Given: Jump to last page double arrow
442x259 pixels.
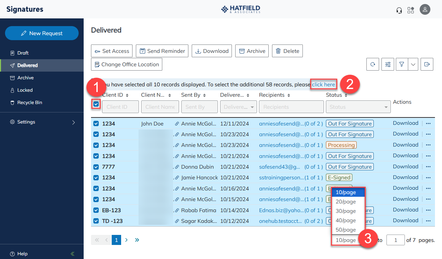Looking at the screenshot, I should tap(137, 240).
